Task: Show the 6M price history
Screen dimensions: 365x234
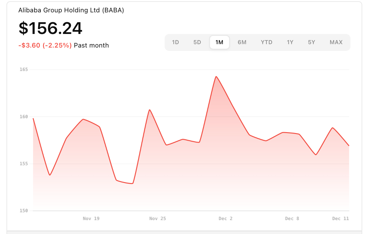Action: 242,42
